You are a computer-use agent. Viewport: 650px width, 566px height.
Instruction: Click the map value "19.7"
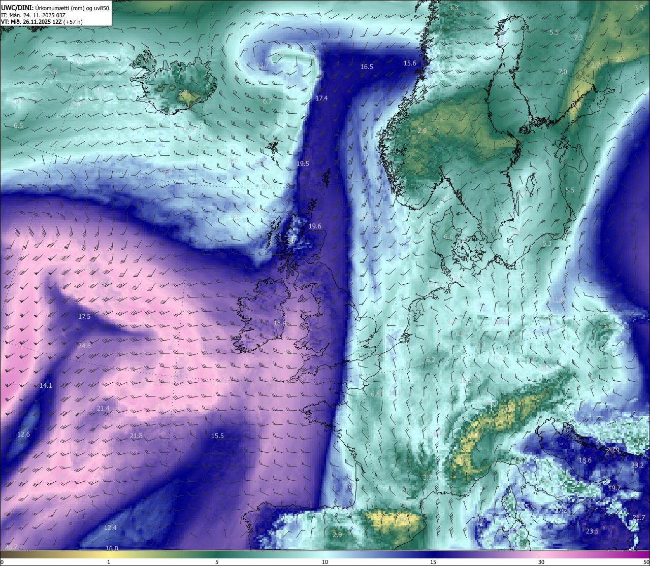pyautogui.click(x=614, y=488)
